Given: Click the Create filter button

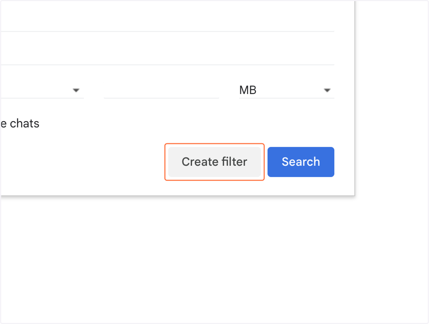Looking at the screenshot, I should click(214, 162).
